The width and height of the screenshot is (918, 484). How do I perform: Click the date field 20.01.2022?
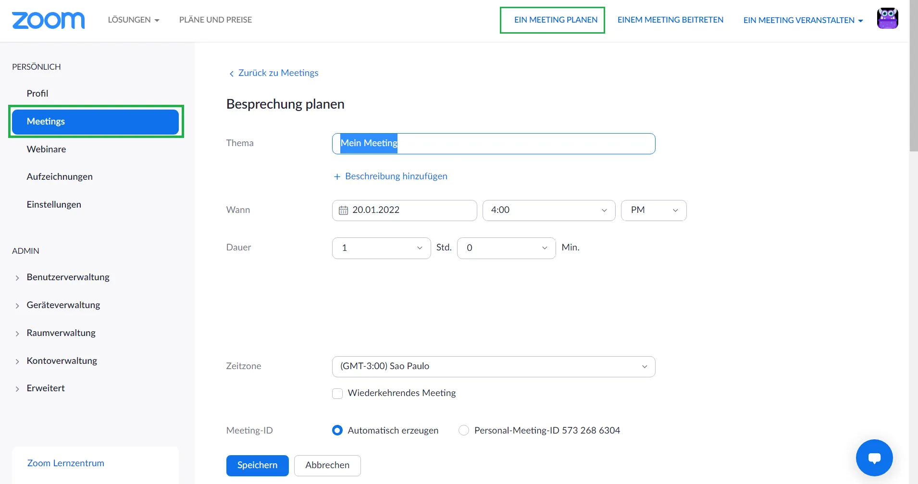click(404, 211)
